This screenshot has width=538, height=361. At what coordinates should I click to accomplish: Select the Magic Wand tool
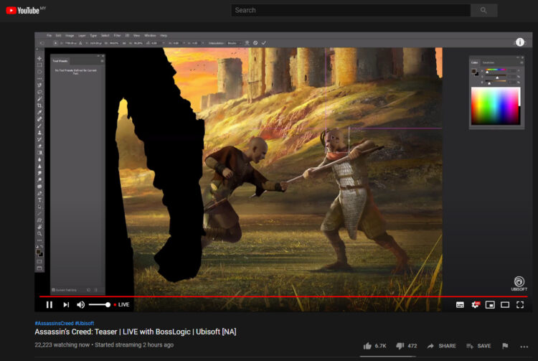point(39,98)
